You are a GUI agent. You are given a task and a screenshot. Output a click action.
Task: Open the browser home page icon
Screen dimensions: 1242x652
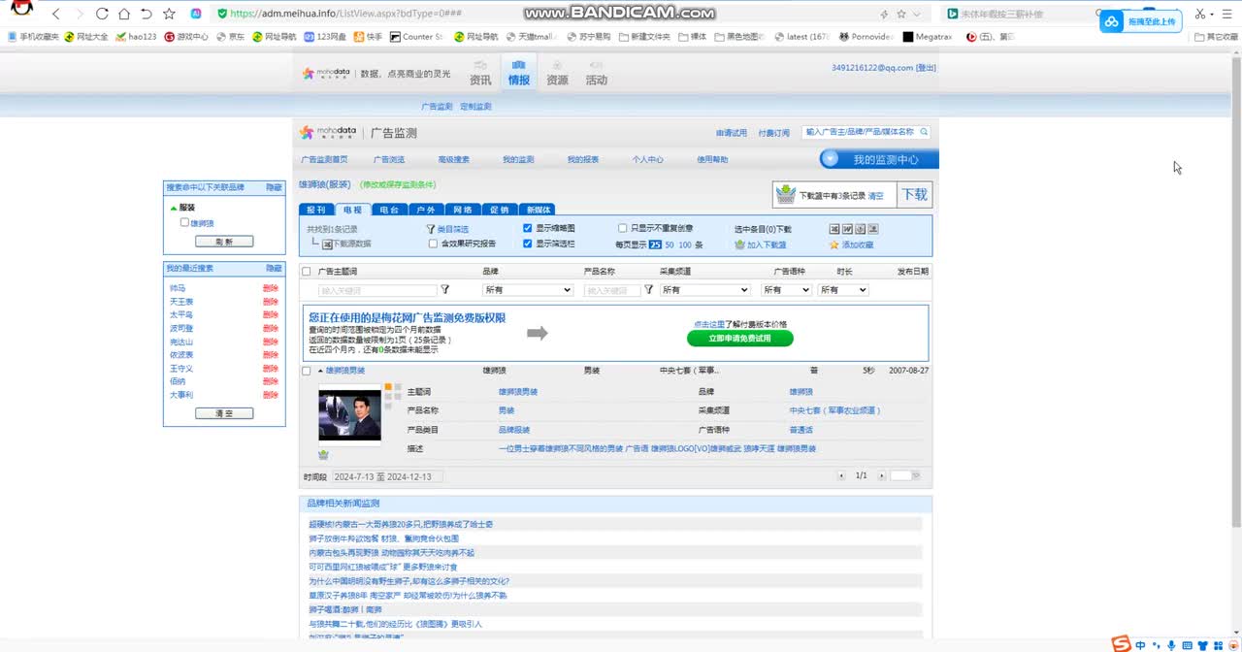point(124,14)
